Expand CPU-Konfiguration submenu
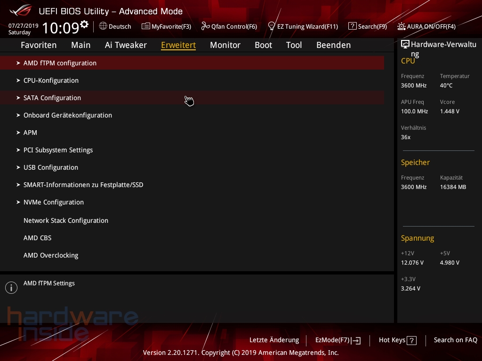 [x=51, y=80]
